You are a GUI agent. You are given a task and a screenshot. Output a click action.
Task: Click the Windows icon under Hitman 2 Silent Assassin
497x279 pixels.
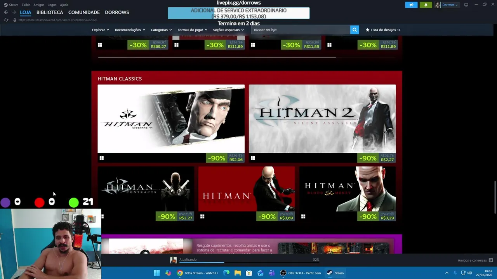[x=253, y=158]
